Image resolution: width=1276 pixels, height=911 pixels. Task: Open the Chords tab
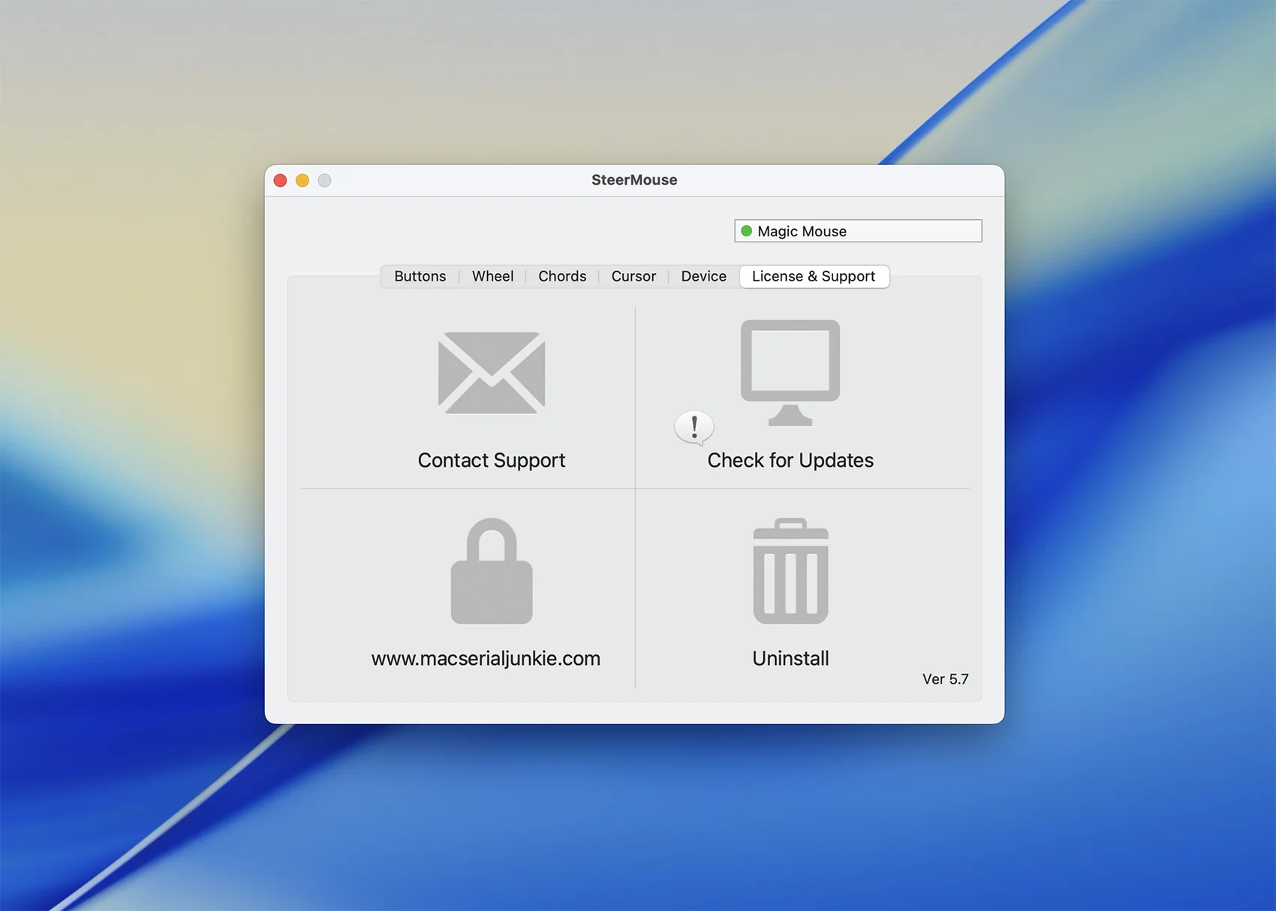(562, 276)
